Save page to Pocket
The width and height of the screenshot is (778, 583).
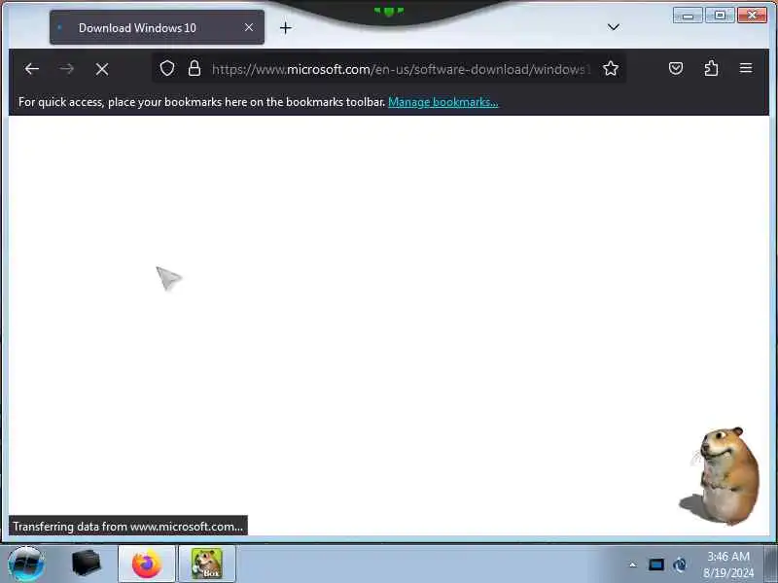[x=676, y=68]
